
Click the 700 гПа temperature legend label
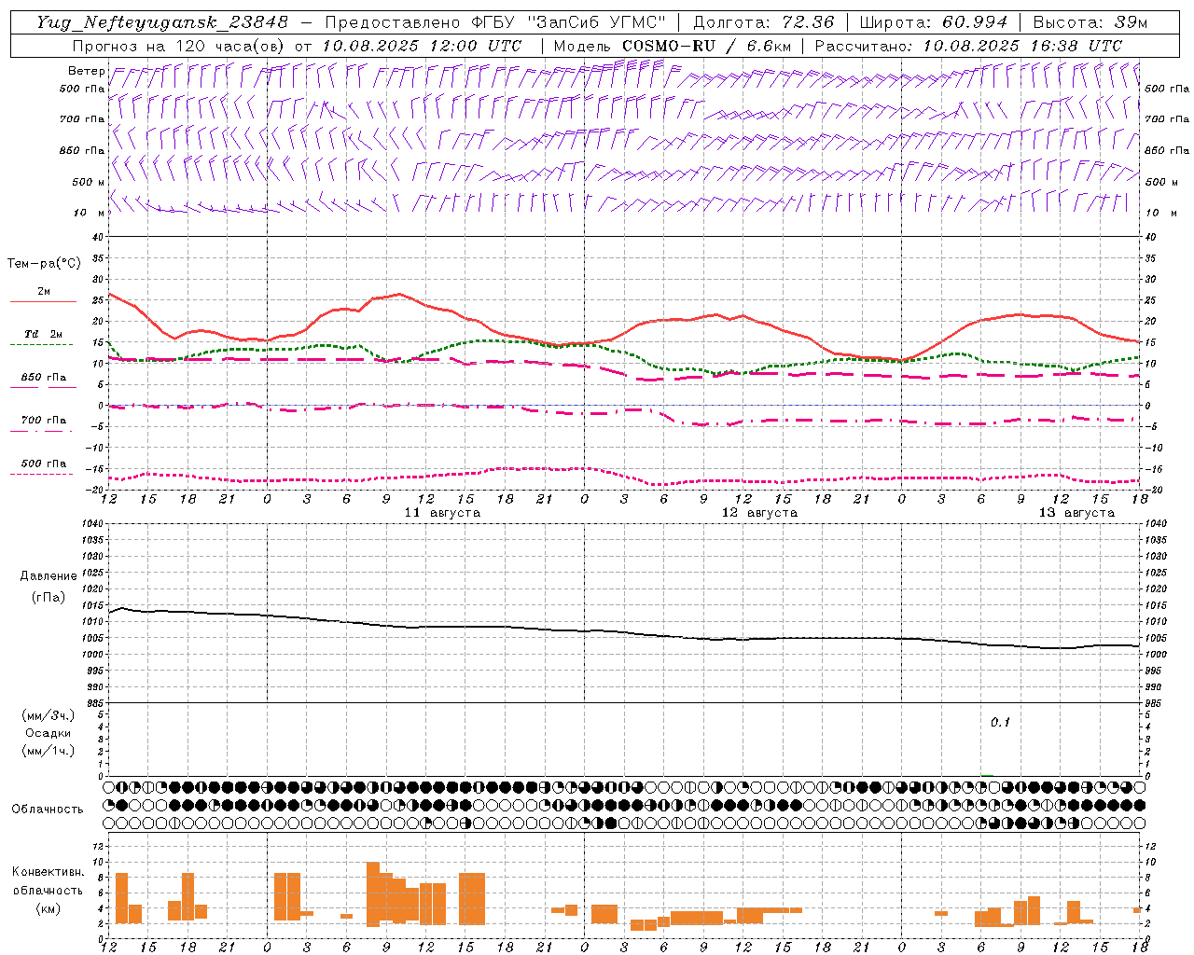[44, 421]
